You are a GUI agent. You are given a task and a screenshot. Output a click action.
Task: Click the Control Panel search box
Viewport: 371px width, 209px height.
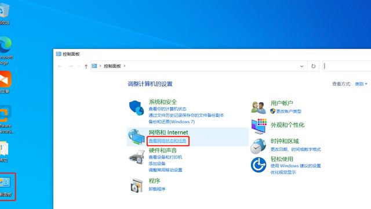[347, 66]
